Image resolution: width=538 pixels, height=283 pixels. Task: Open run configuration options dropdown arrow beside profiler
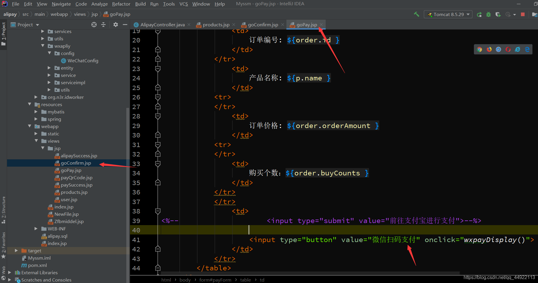point(515,14)
